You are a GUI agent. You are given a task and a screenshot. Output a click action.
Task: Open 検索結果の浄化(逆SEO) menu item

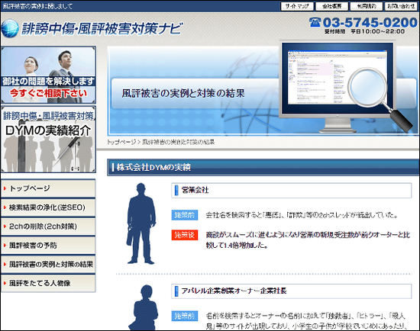point(48,207)
